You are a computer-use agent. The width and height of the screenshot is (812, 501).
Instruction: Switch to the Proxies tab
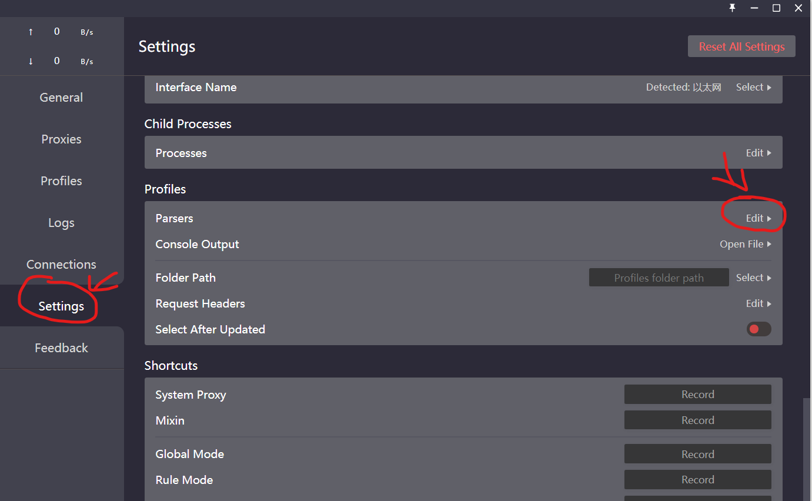62,139
